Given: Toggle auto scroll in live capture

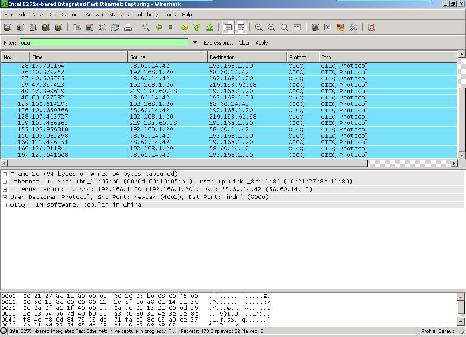Looking at the screenshot, I should tap(241, 27).
